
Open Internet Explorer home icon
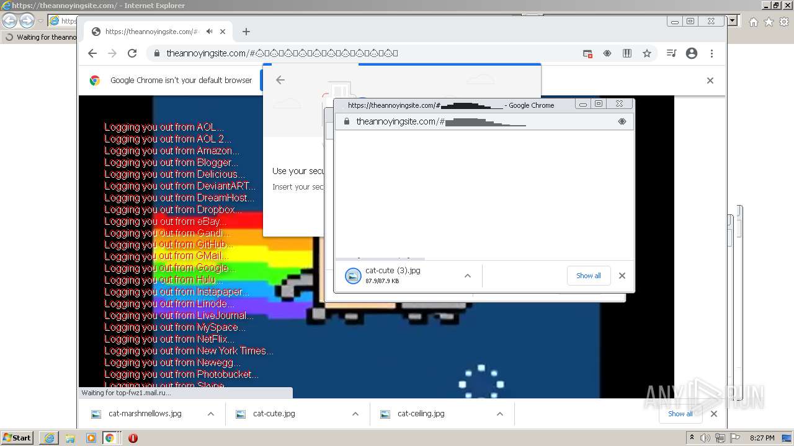[753, 22]
